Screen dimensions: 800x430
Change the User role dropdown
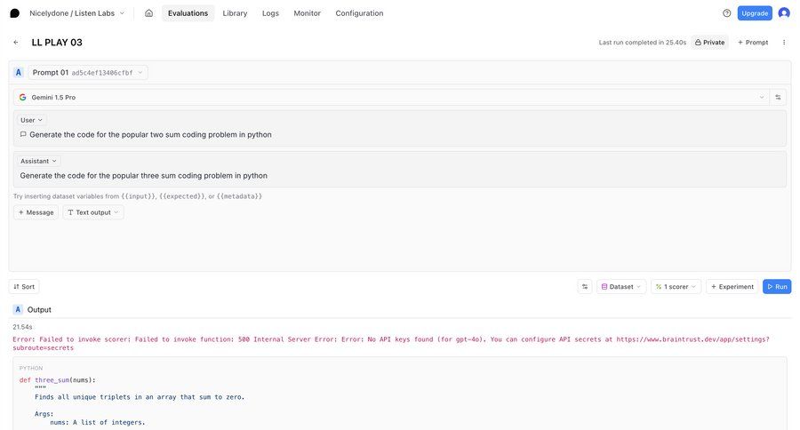coord(31,120)
